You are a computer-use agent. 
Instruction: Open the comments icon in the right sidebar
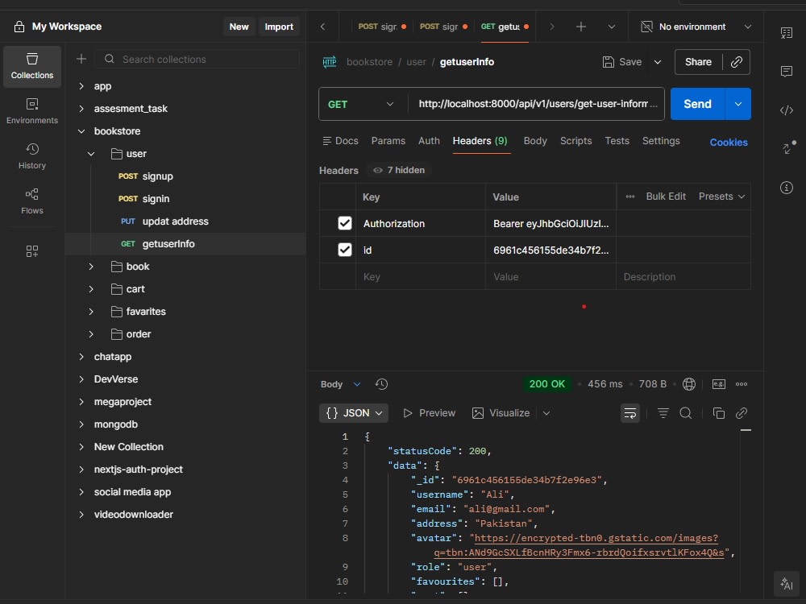[x=787, y=72]
